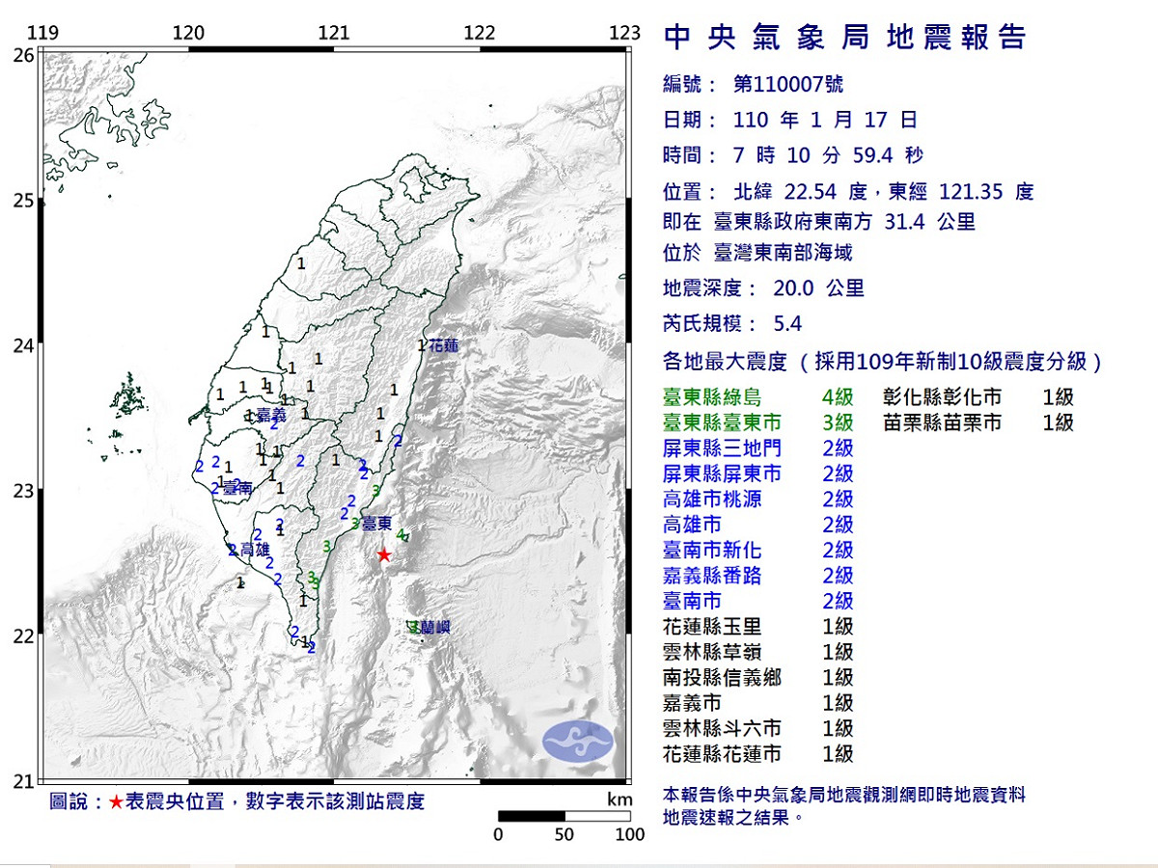Click the Central Weather Bureau logo on the map
1158x868 pixels.
578,741
